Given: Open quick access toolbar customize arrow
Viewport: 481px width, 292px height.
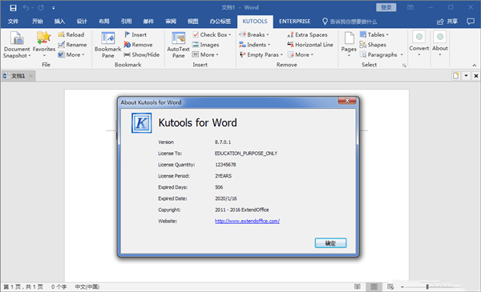Looking at the screenshot, I should point(54,8).
